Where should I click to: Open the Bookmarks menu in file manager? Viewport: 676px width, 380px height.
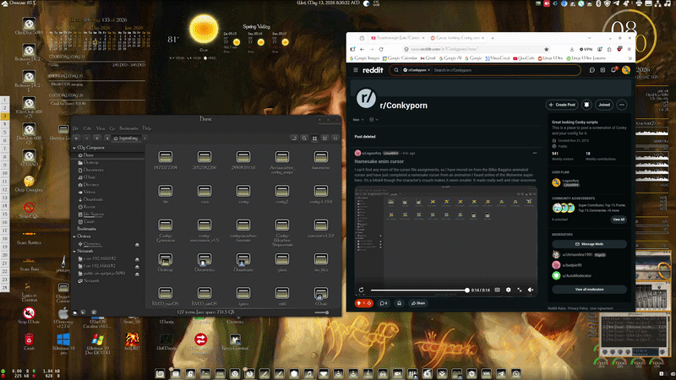128,128
